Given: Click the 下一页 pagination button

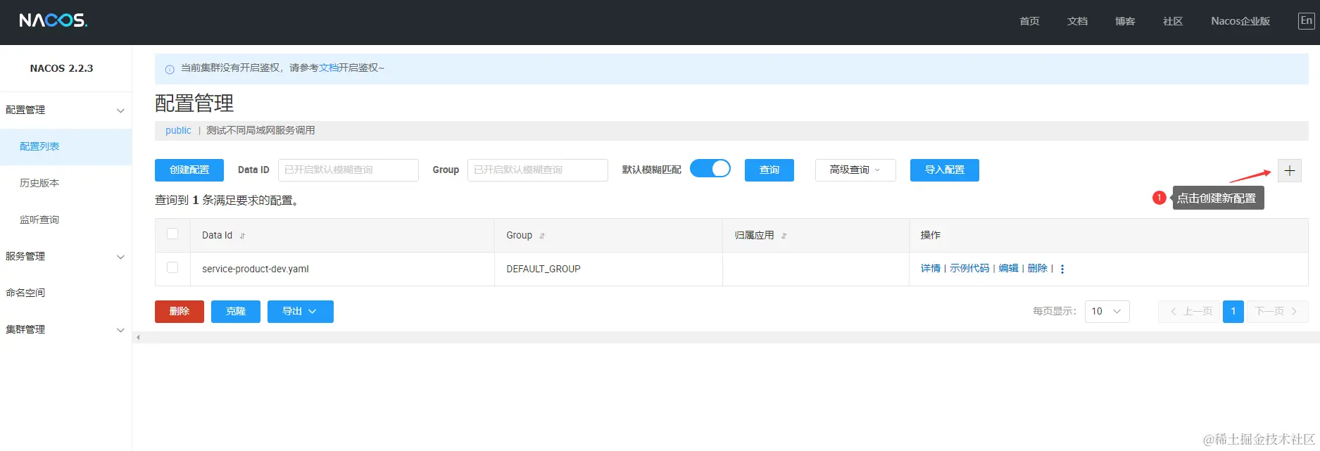Looking at the screenshot, I should tap(1278, 312).
